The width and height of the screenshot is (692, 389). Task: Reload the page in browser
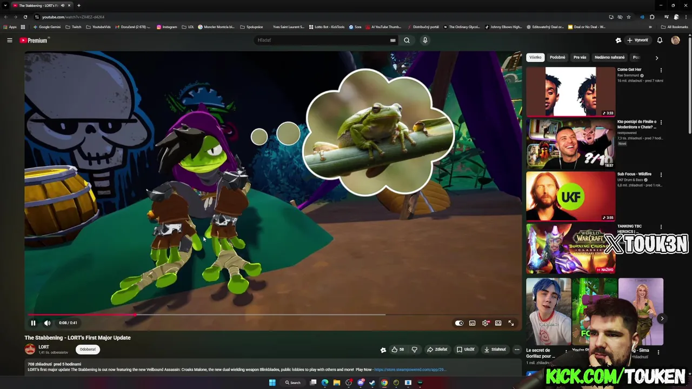[x=25, y=17]
